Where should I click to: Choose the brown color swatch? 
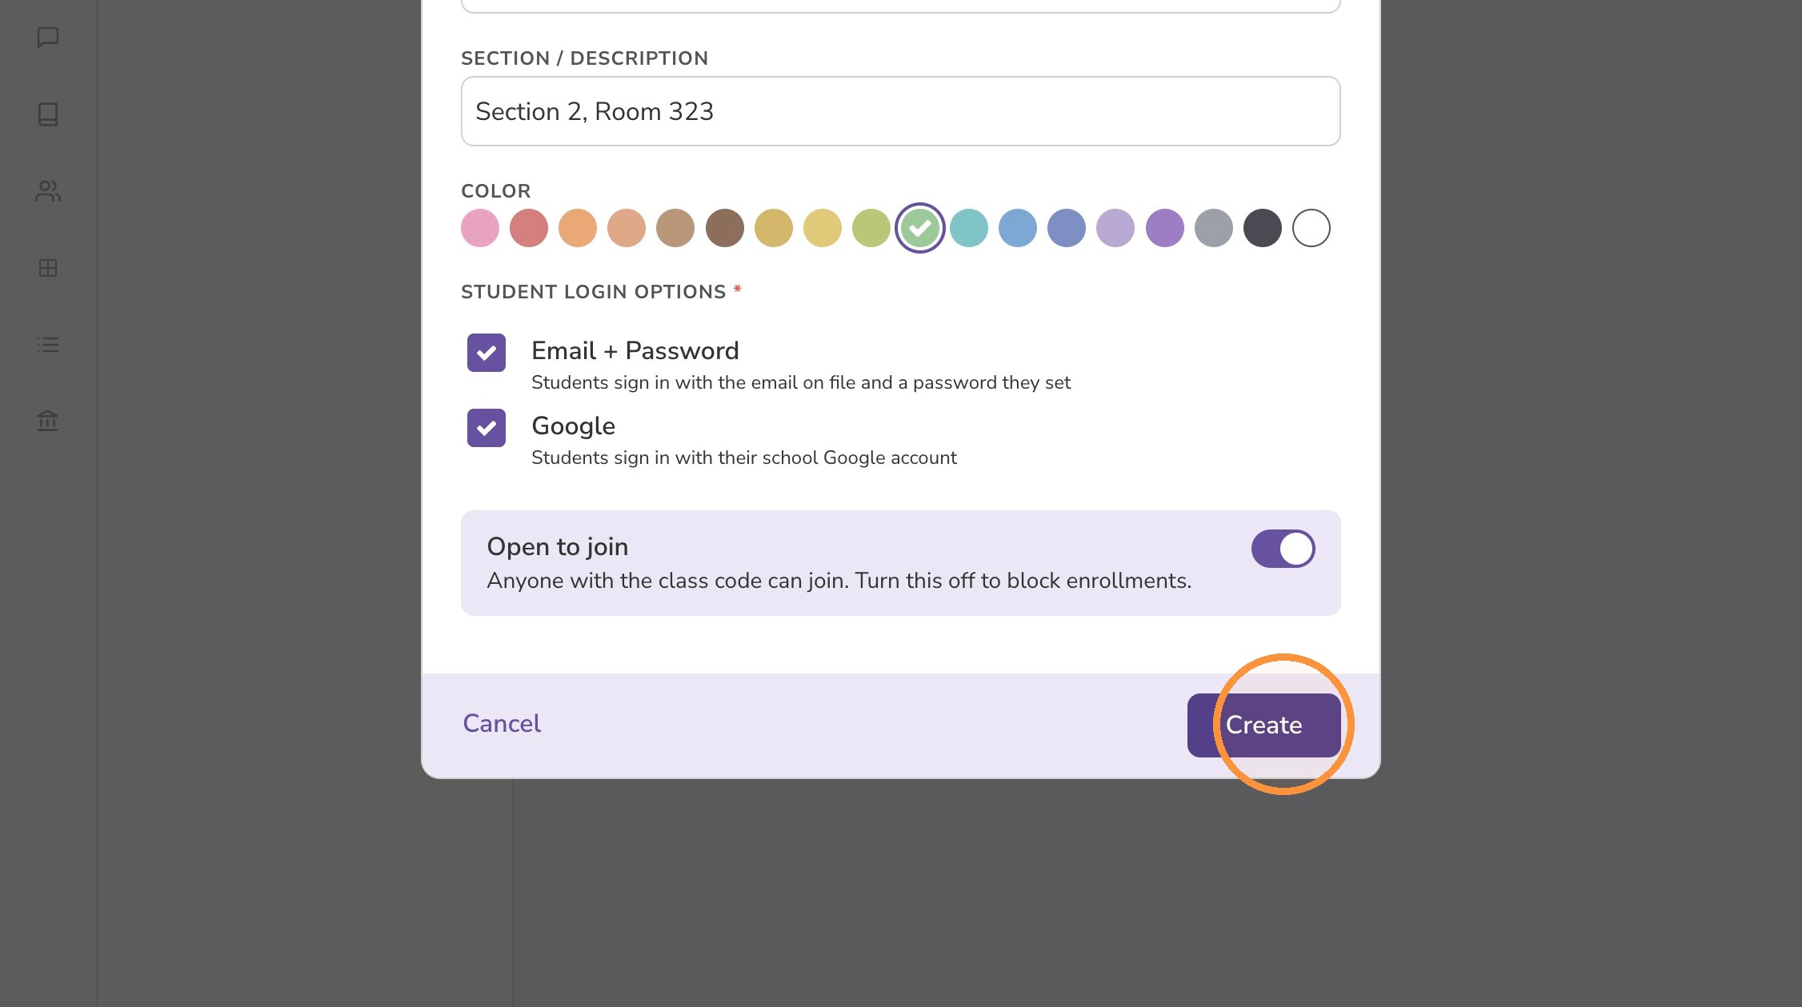725,228
